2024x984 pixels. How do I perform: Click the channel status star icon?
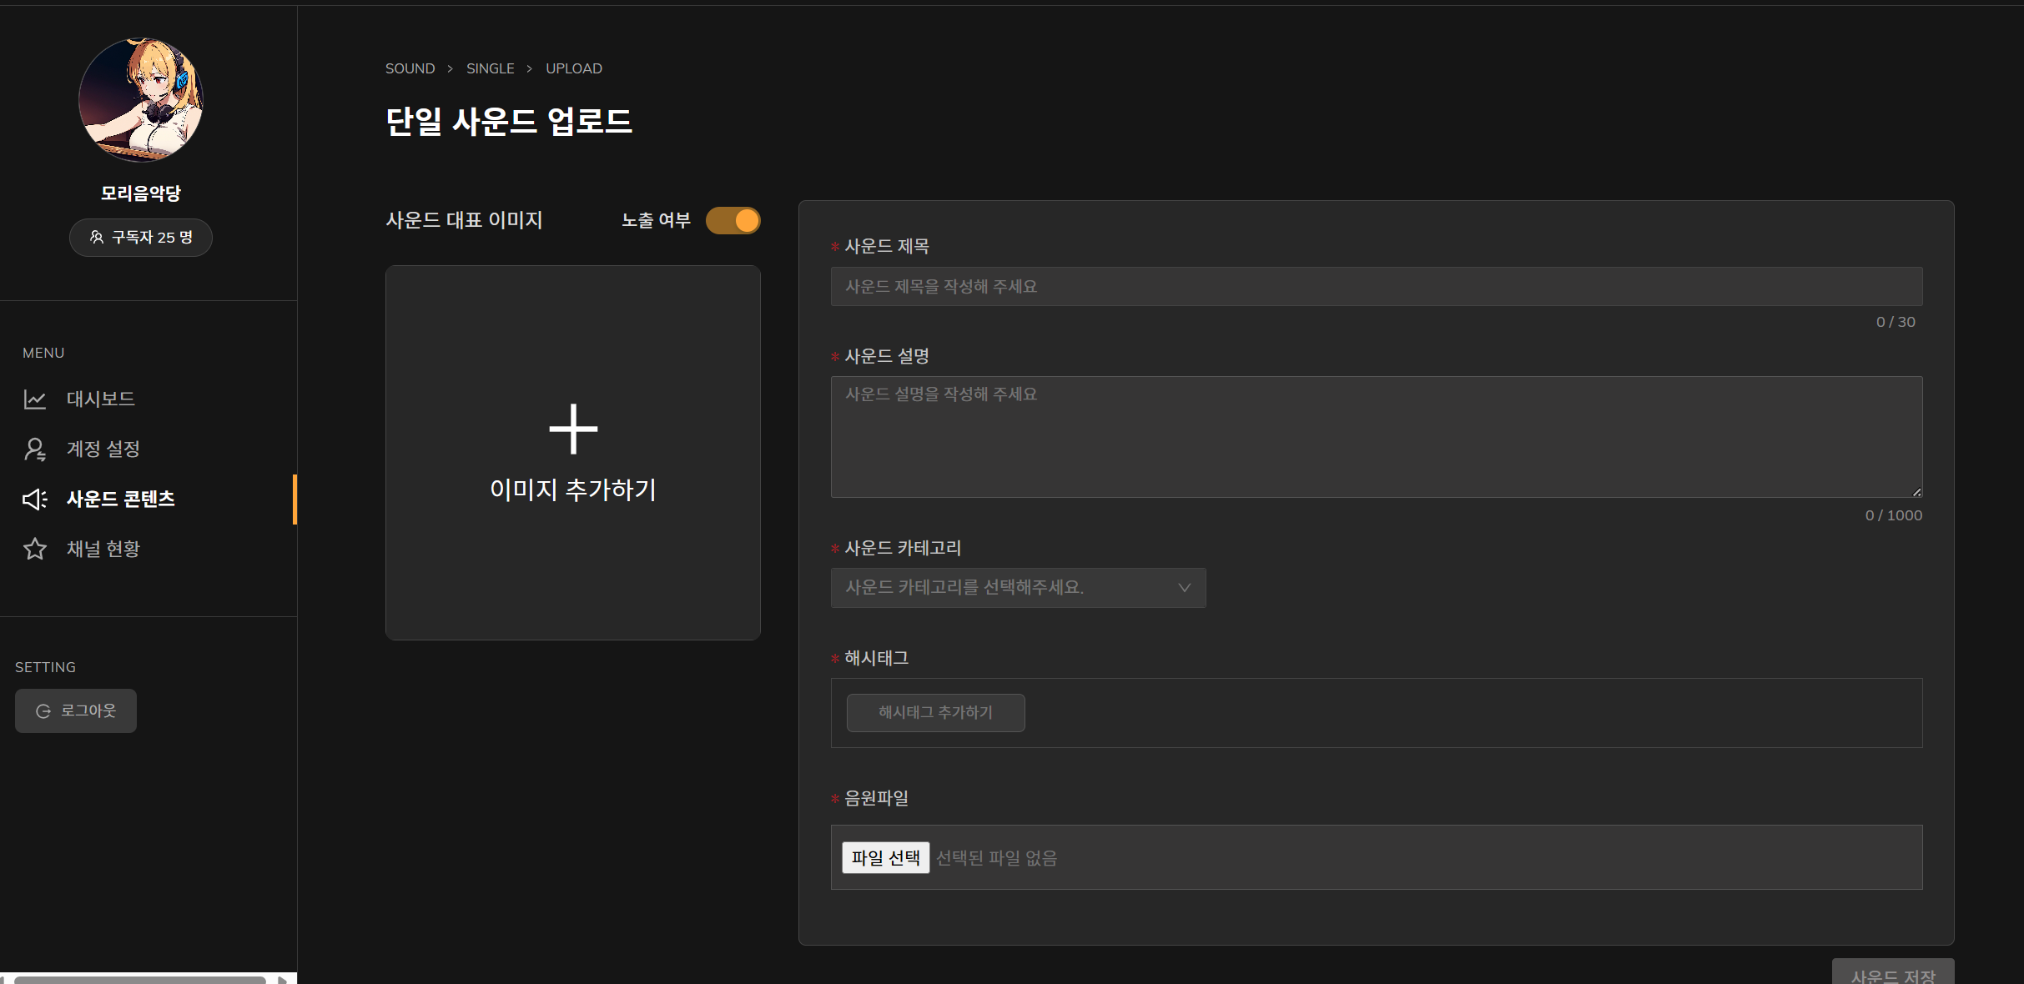(34, 549)
